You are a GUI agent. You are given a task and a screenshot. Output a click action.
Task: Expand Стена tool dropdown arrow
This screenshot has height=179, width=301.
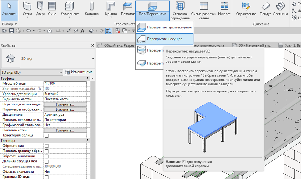tap(27, 17)
